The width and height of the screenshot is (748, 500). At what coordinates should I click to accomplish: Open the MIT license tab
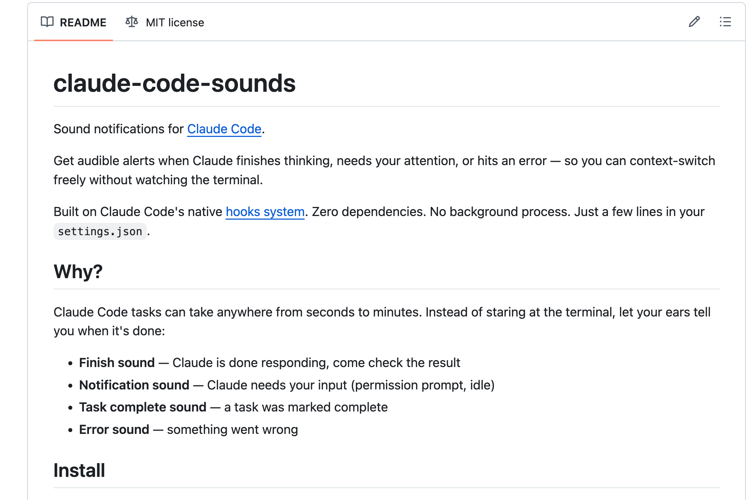click(175, 22)
